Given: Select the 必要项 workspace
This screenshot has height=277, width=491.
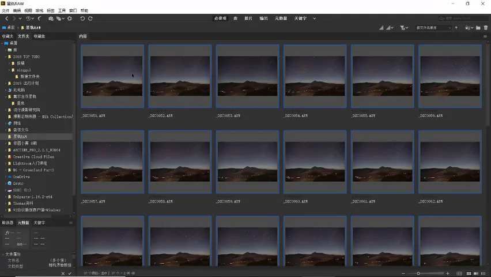Looking at the screenshot, I should (221, 18).
